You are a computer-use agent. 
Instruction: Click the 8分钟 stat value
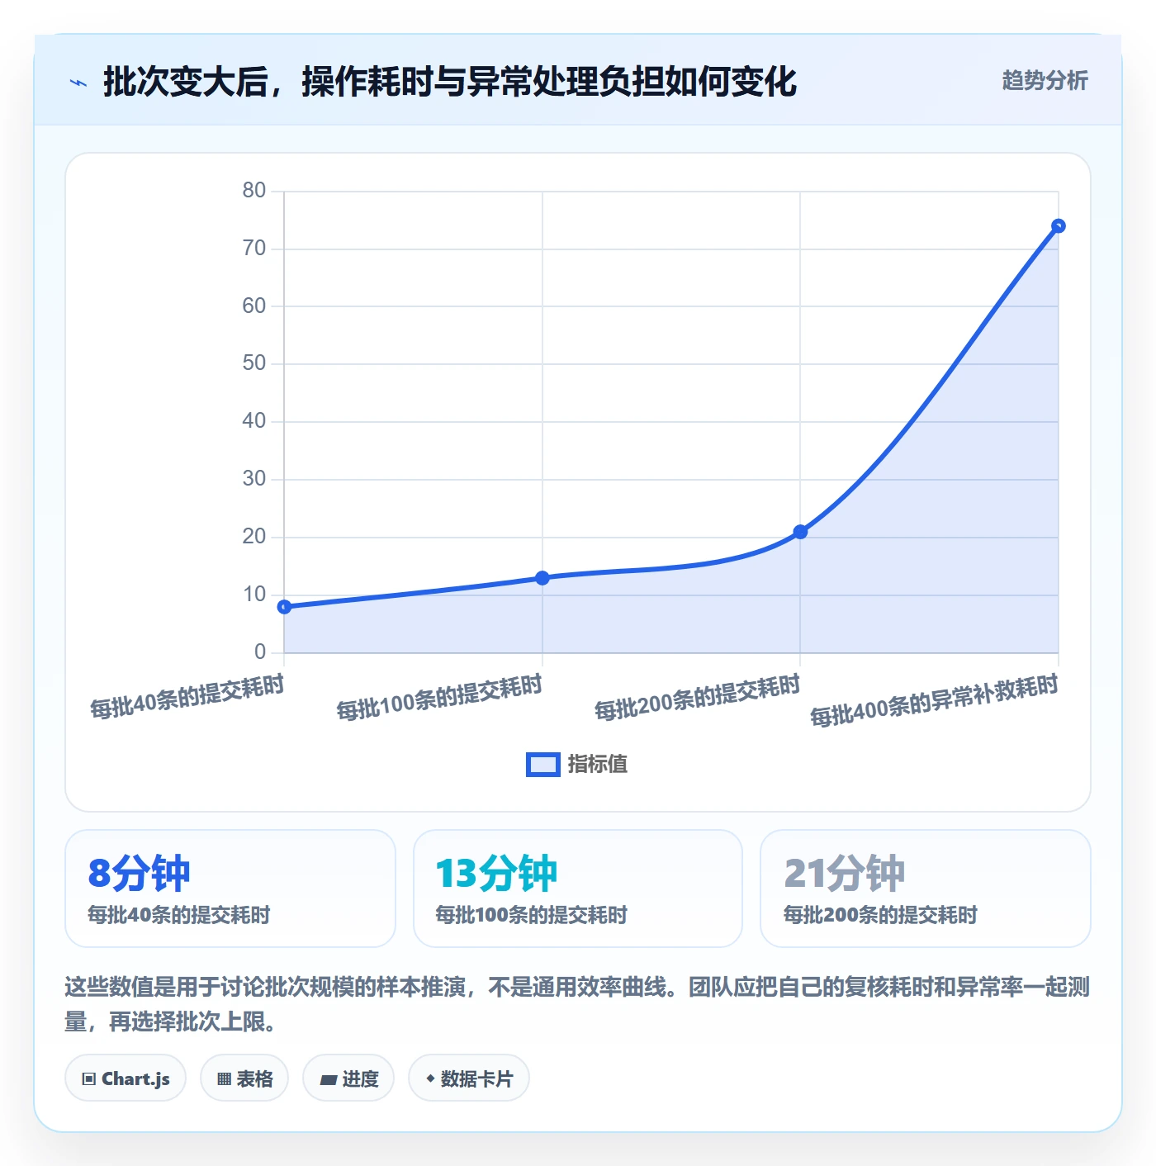pyautogui.click(x=140, y=873)
